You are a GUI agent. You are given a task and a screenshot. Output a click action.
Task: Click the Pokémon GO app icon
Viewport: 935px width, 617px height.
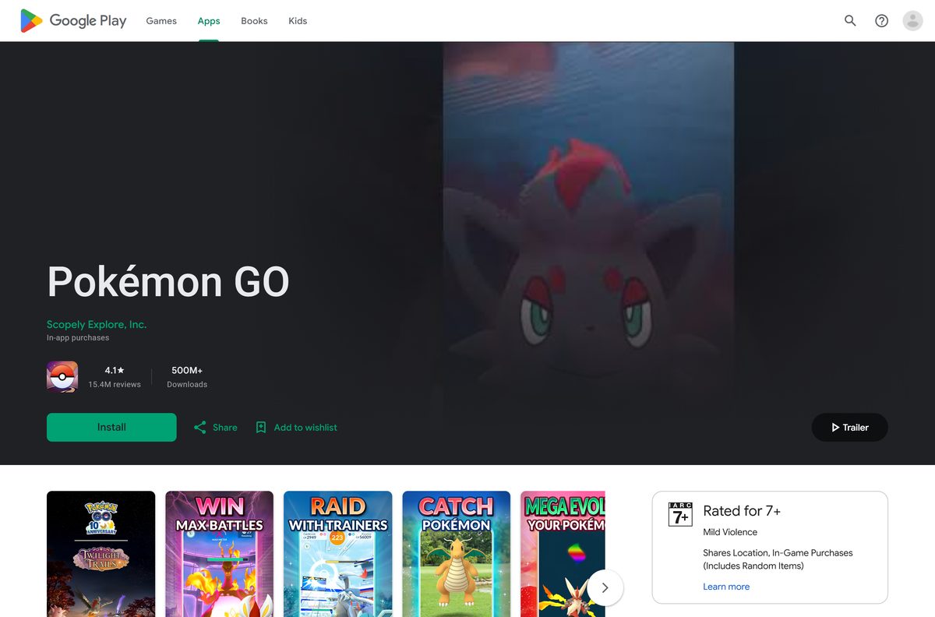click(x=62, y=376)
